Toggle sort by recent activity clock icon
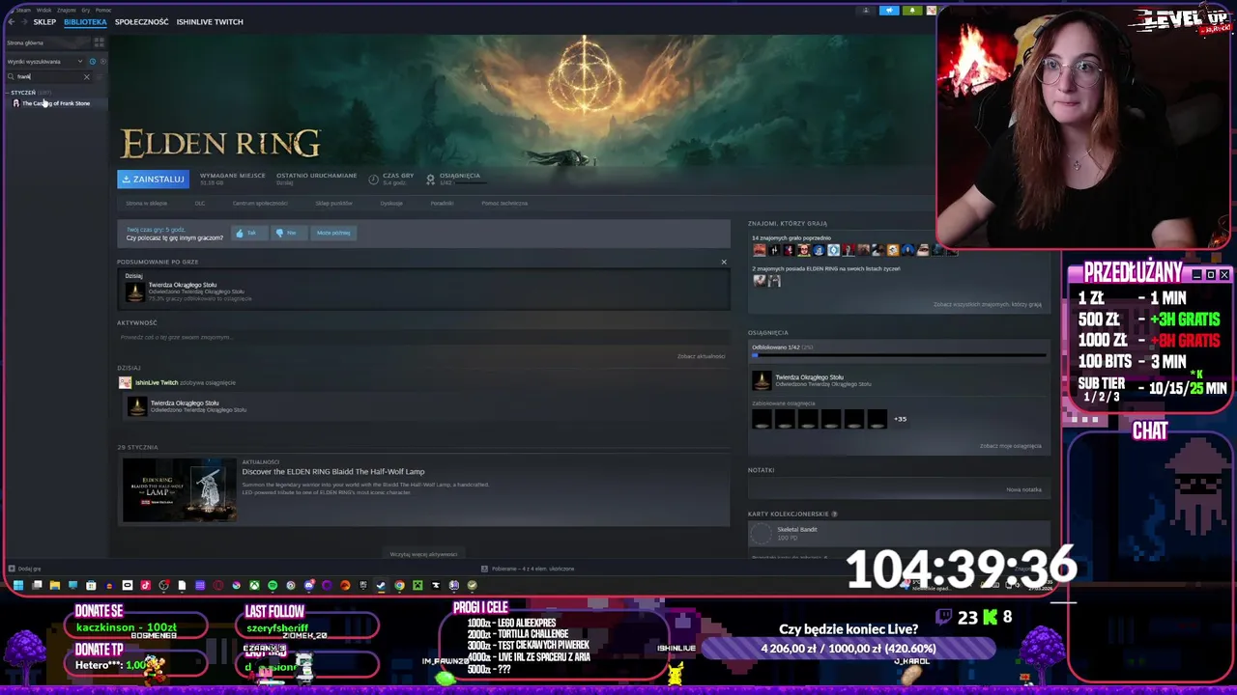 point(93,61)
